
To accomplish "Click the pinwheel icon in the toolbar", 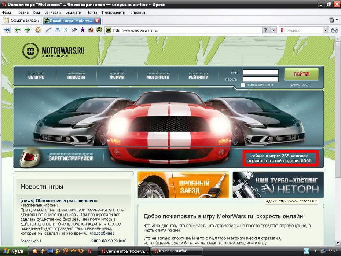I will 74,30.
